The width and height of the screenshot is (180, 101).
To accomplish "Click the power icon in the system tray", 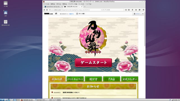I will [179, 100].
